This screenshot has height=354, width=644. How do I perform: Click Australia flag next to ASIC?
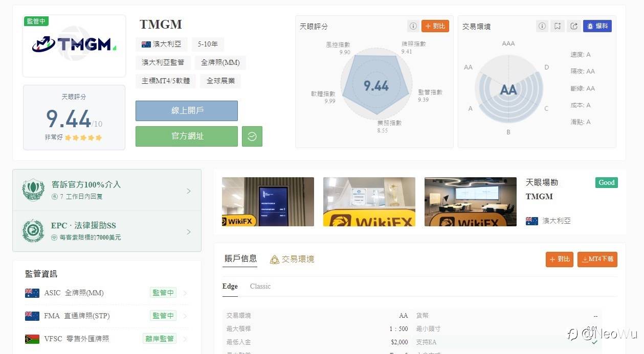point(32,293)
